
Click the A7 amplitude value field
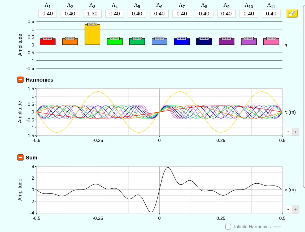coord(182,14)
